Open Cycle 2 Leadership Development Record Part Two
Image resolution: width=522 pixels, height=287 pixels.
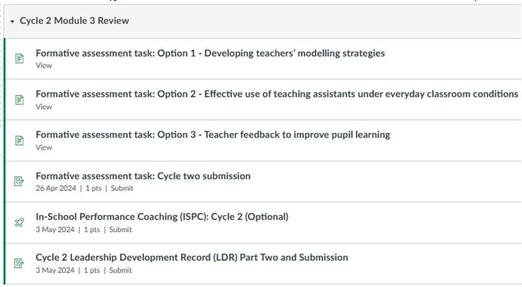[x=192, y=257]
